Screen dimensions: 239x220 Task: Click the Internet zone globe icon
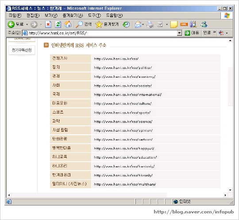click(176, 201)
